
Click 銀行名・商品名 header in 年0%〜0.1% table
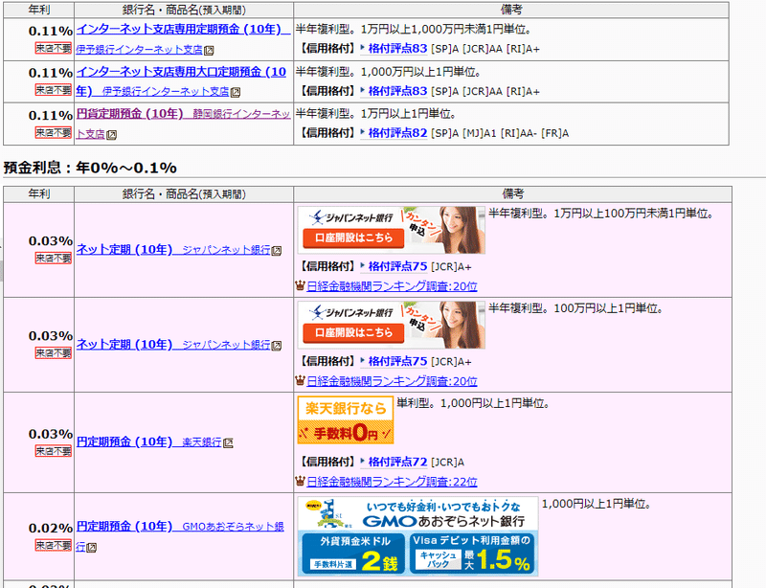pyautogui.click(x=184, y=194)
